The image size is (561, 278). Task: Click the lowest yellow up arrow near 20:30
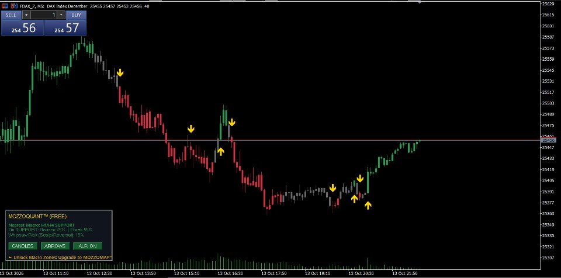click(x=368, y=205)
